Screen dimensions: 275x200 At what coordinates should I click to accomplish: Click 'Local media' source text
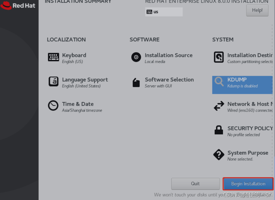(155, 62)
